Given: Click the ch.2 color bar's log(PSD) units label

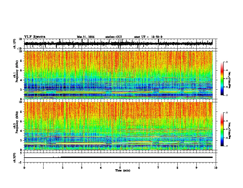Looking at the screenshot, I should (230, 131).
